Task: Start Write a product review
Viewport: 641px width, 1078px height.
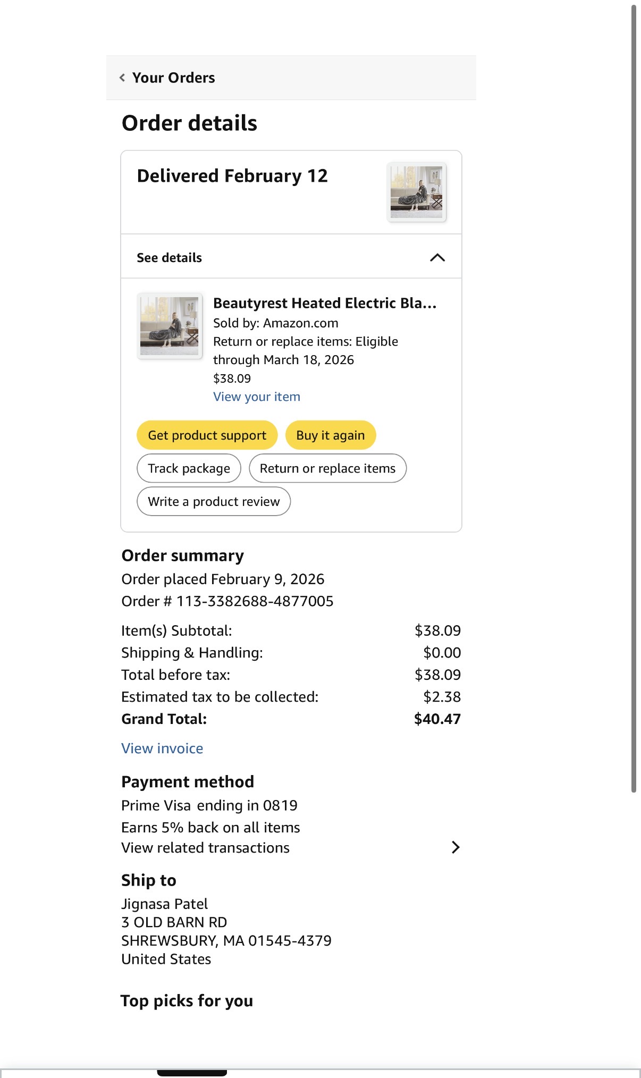Action: [x=214, y=501]
